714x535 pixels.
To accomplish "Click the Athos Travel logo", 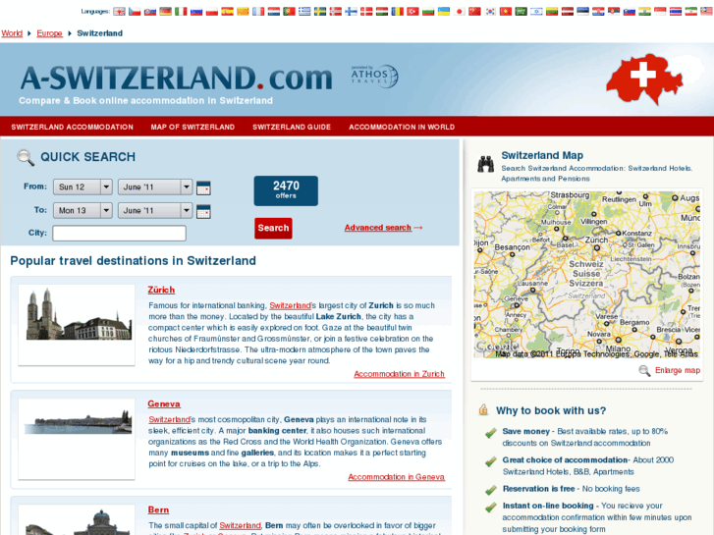I will click(374, 76).
